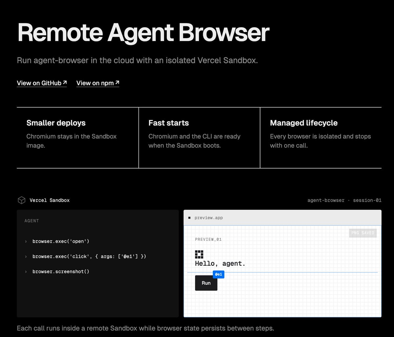
Task: Click the Vercel Sandbox label
Action: (50, 200)
